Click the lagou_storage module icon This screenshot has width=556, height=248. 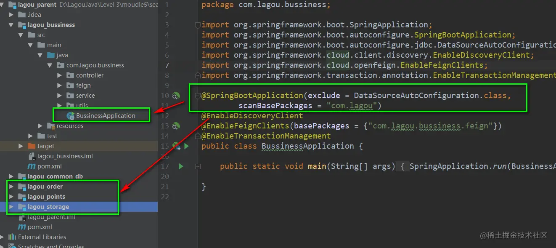[22, 207]
